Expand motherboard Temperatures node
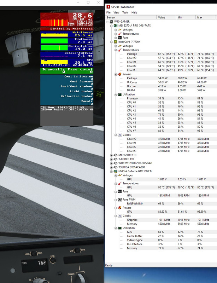The image size is (217, 283). pyautogui.click(x=116, y=34)
